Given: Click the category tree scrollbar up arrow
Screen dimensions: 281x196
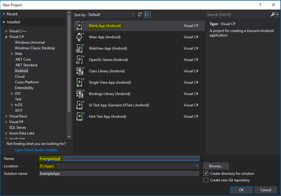Looking at the screenshot, I should point(69,13).
